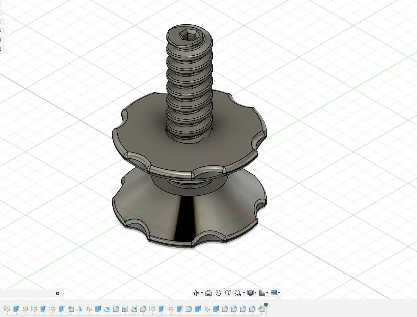
Task: Click the green-and-orange feature icon third in the timeline
Action: pyautogui.click(x=25, y=309)
